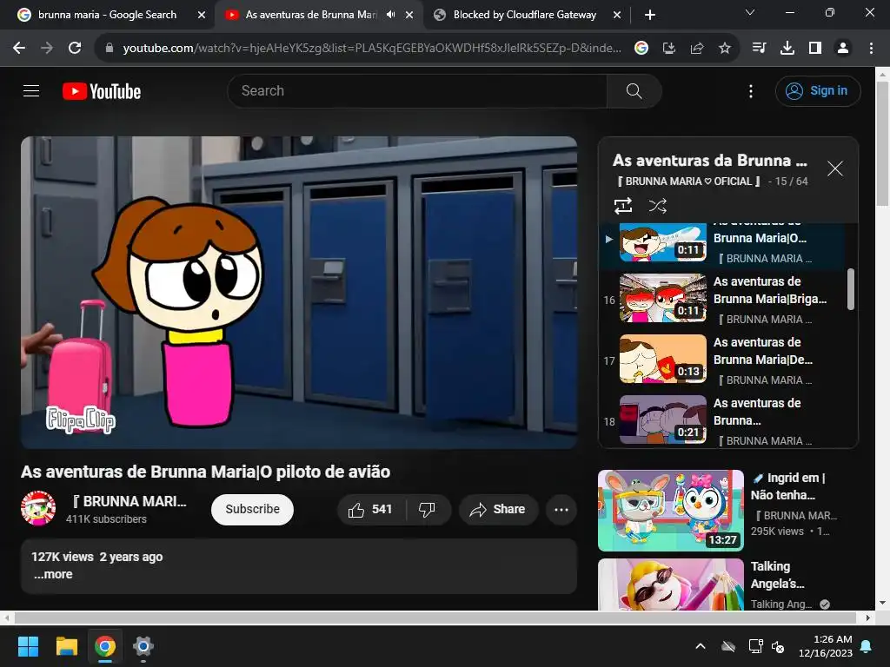890x667 pixels.
Task: Reload the page
Action: click(75, 49)
